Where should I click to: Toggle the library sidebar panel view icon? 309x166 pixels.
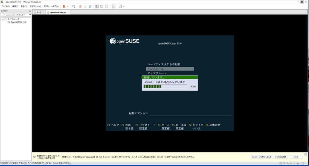[x=97, y=6]
